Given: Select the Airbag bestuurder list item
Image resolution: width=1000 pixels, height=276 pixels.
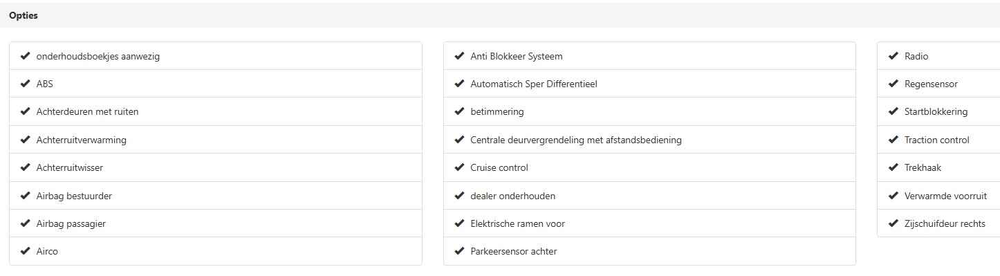Looking at the screenshot, I should click(216, 196).
